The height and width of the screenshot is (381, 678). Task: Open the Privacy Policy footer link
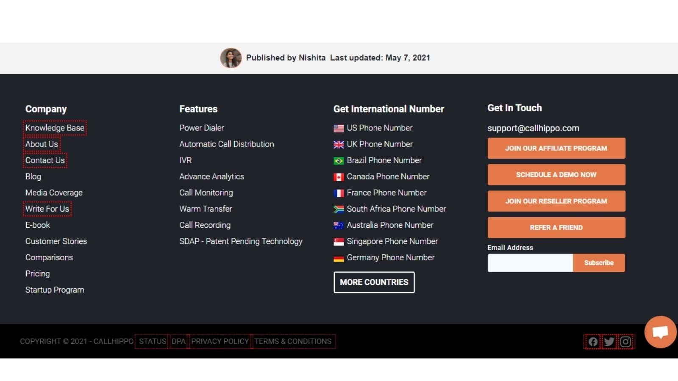pos(220,341)
